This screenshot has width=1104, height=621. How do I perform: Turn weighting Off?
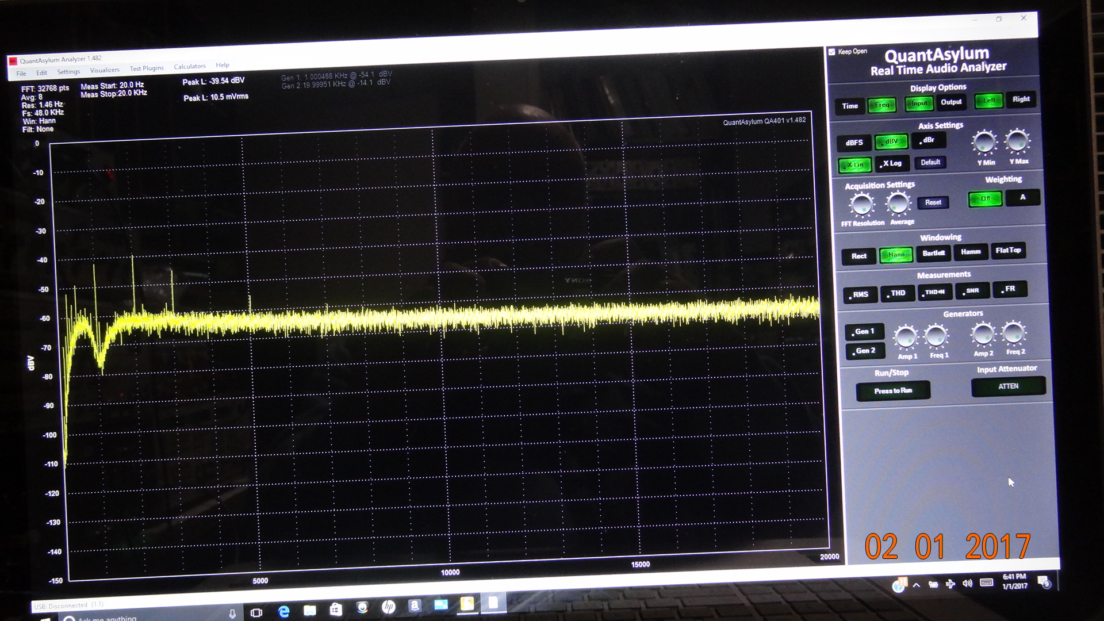tap(986, 199)
